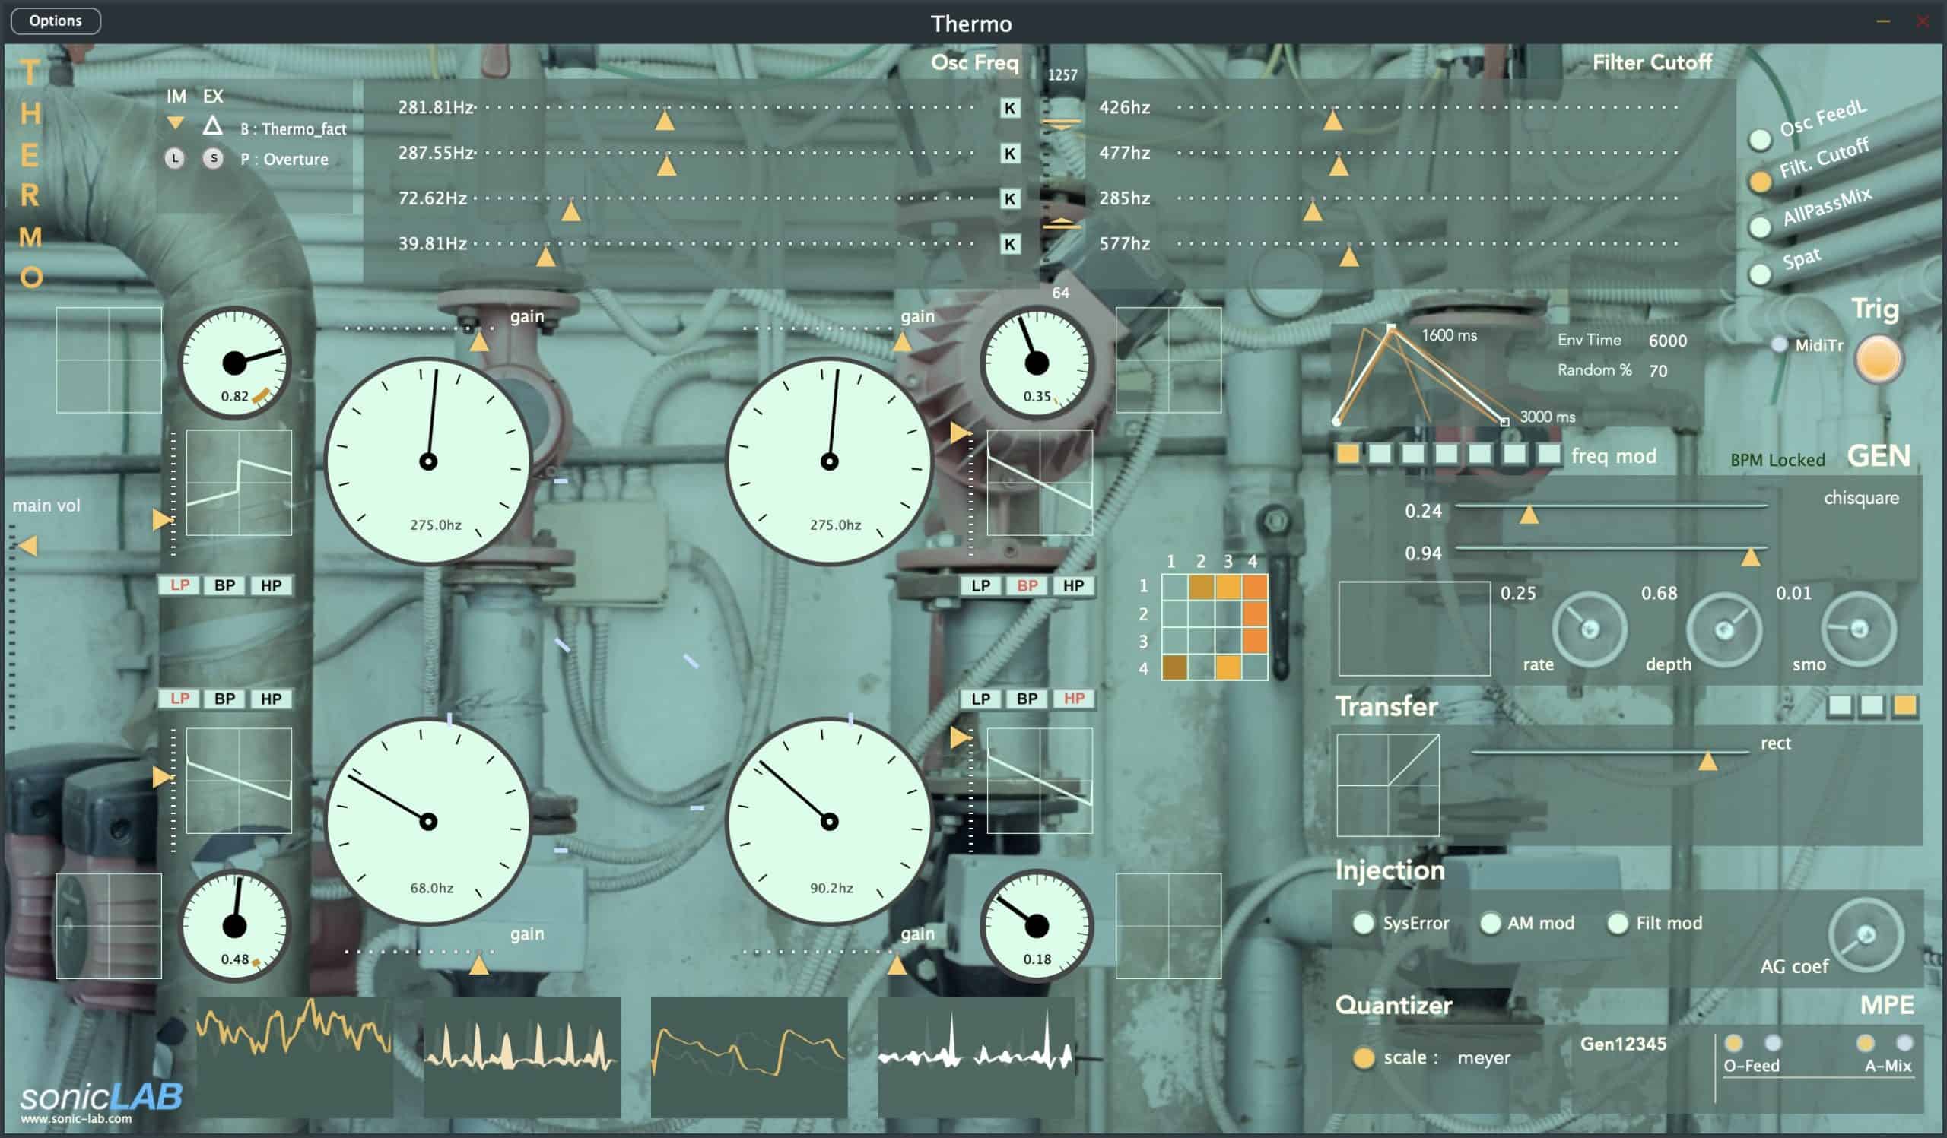Click the Random % value 70

pyautogui.click(x=1658, y=370)
